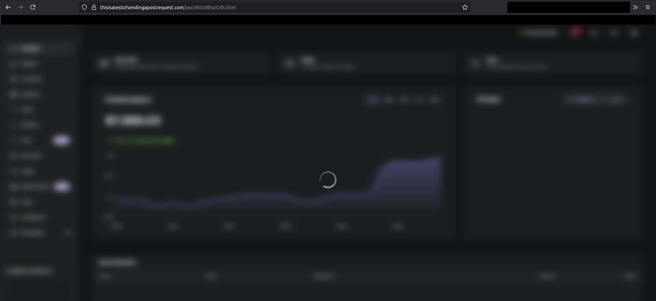The height and width of the screenshot is (301, 656).
Task: Click the browser back arrow
Action: 8,7
